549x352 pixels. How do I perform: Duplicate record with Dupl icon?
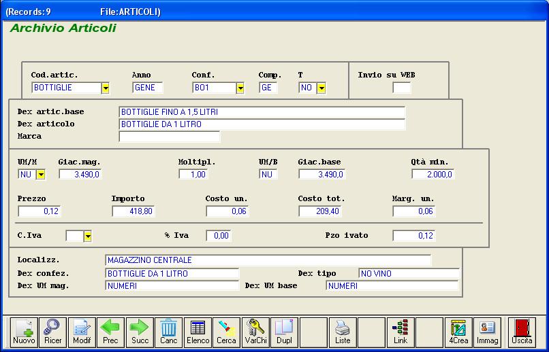pyautogui.click(x=284, y=332)
